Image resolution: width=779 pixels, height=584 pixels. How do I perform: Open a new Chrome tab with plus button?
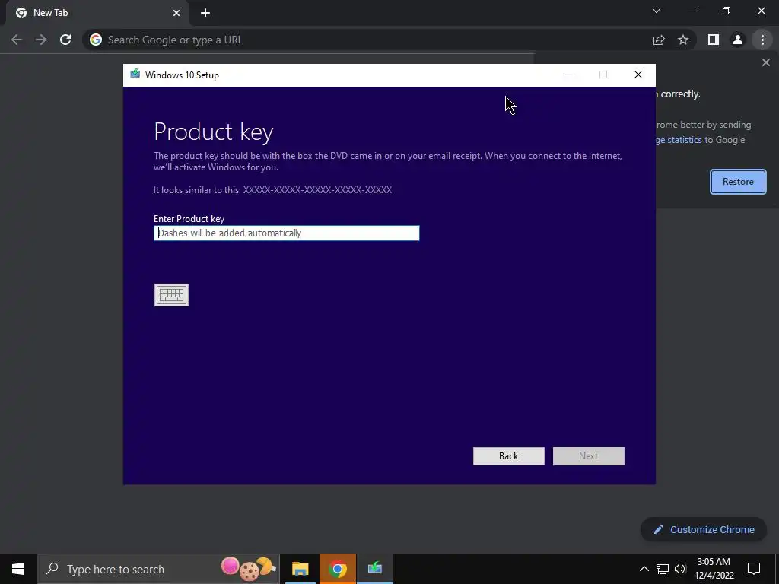[205, 13]
